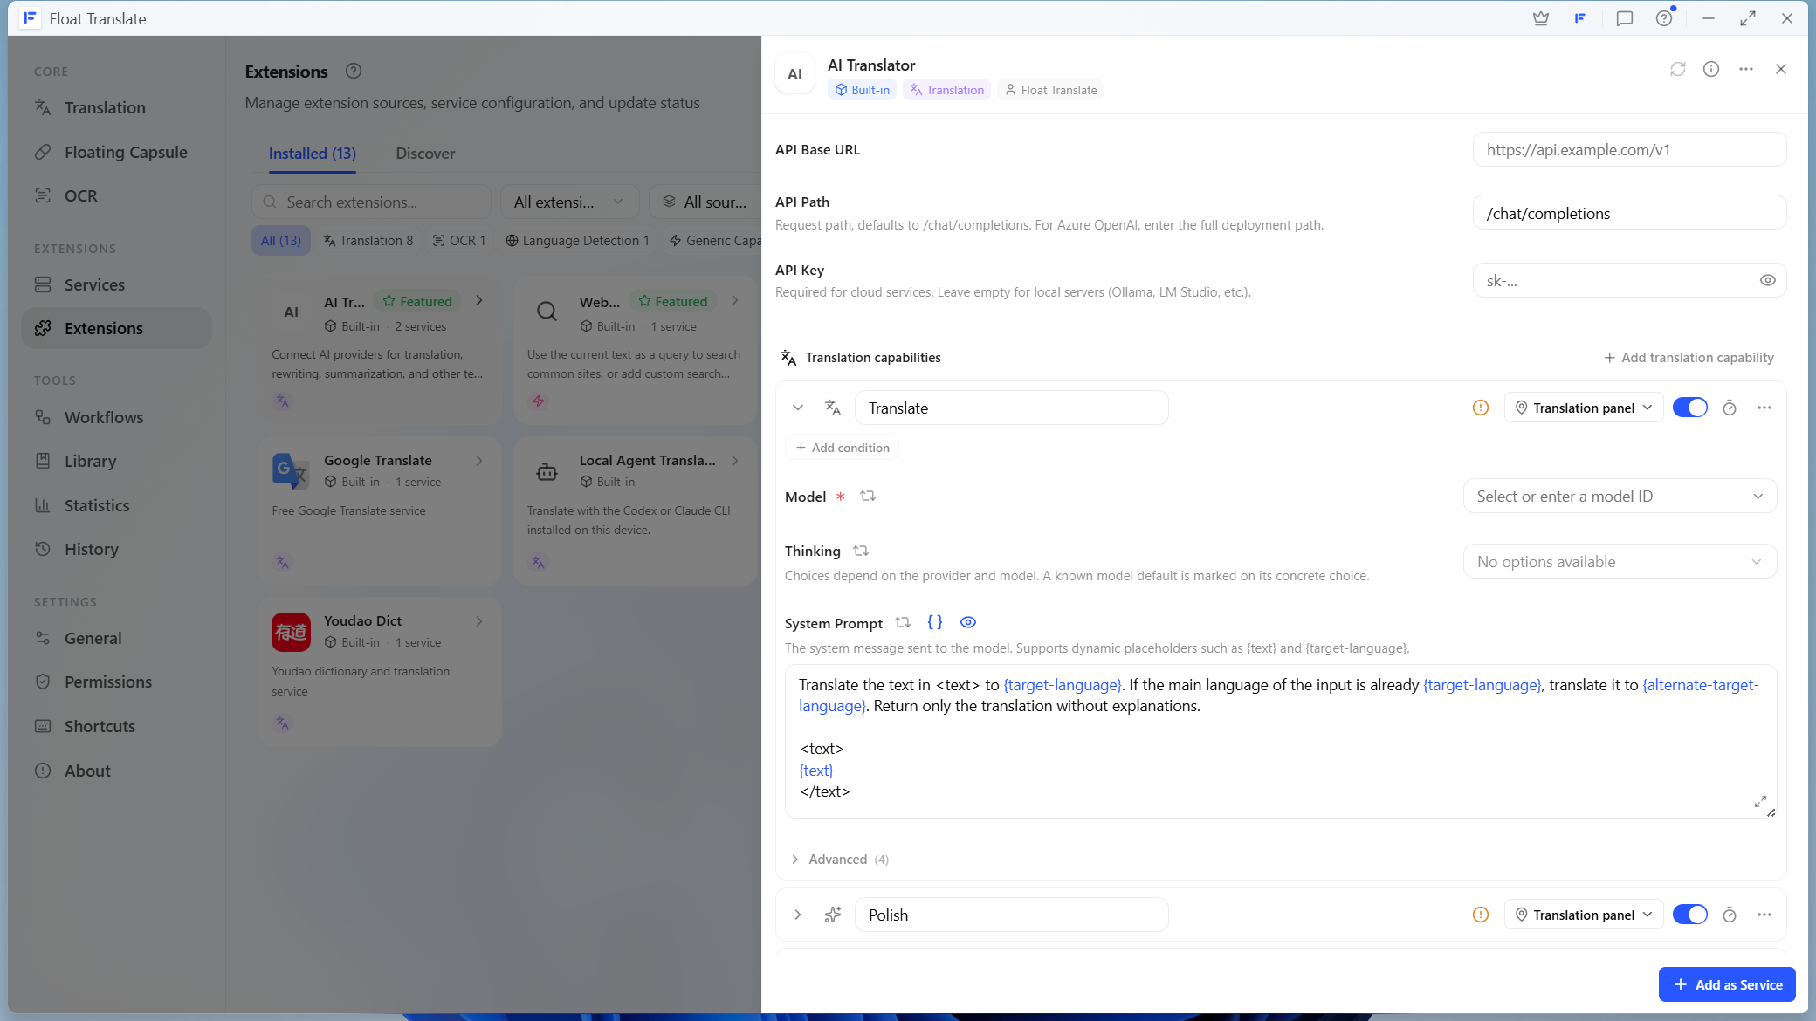Click the timer icon on Translate capability
Viewport: 1816px width, 1021px height.
tap(1729, 408)
